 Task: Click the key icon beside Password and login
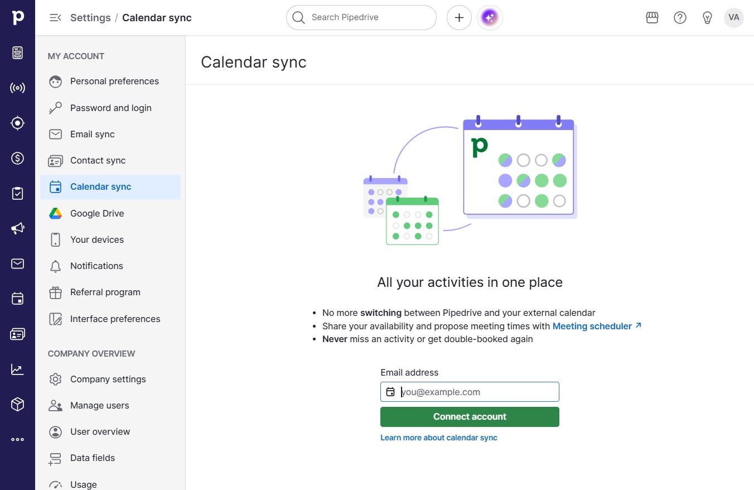[55, 108]
